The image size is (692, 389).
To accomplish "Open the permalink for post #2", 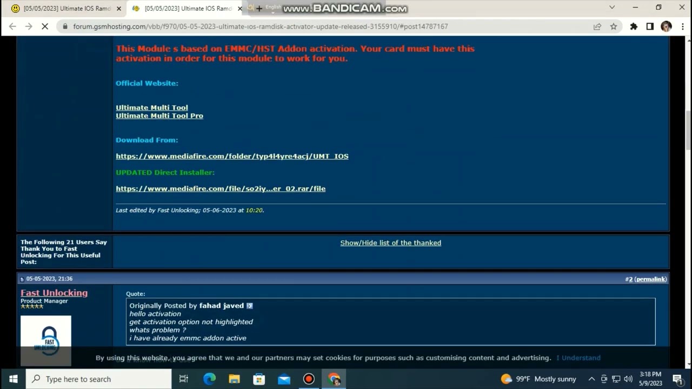I will 650,279.
